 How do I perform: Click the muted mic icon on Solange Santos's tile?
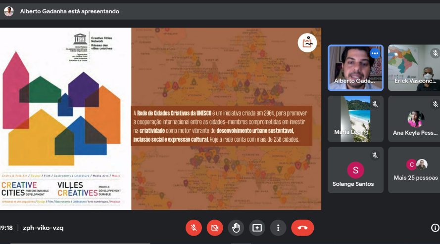375,155
